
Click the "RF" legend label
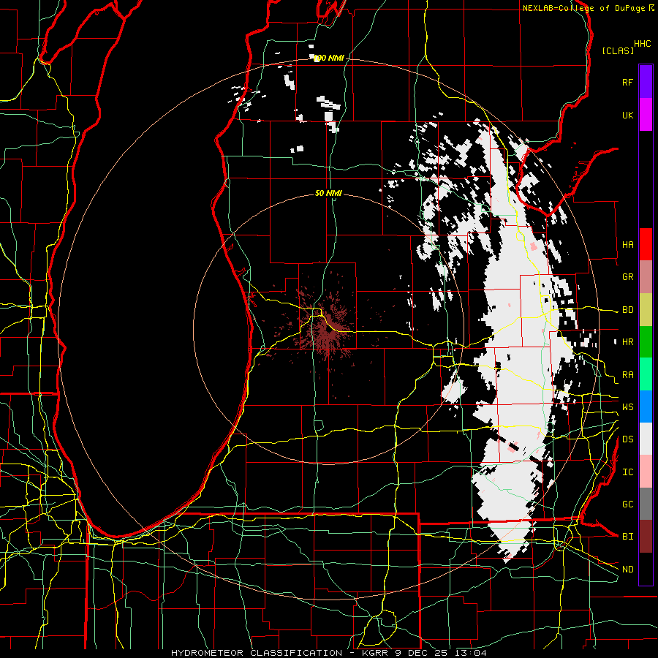click(x=627, y=82)
